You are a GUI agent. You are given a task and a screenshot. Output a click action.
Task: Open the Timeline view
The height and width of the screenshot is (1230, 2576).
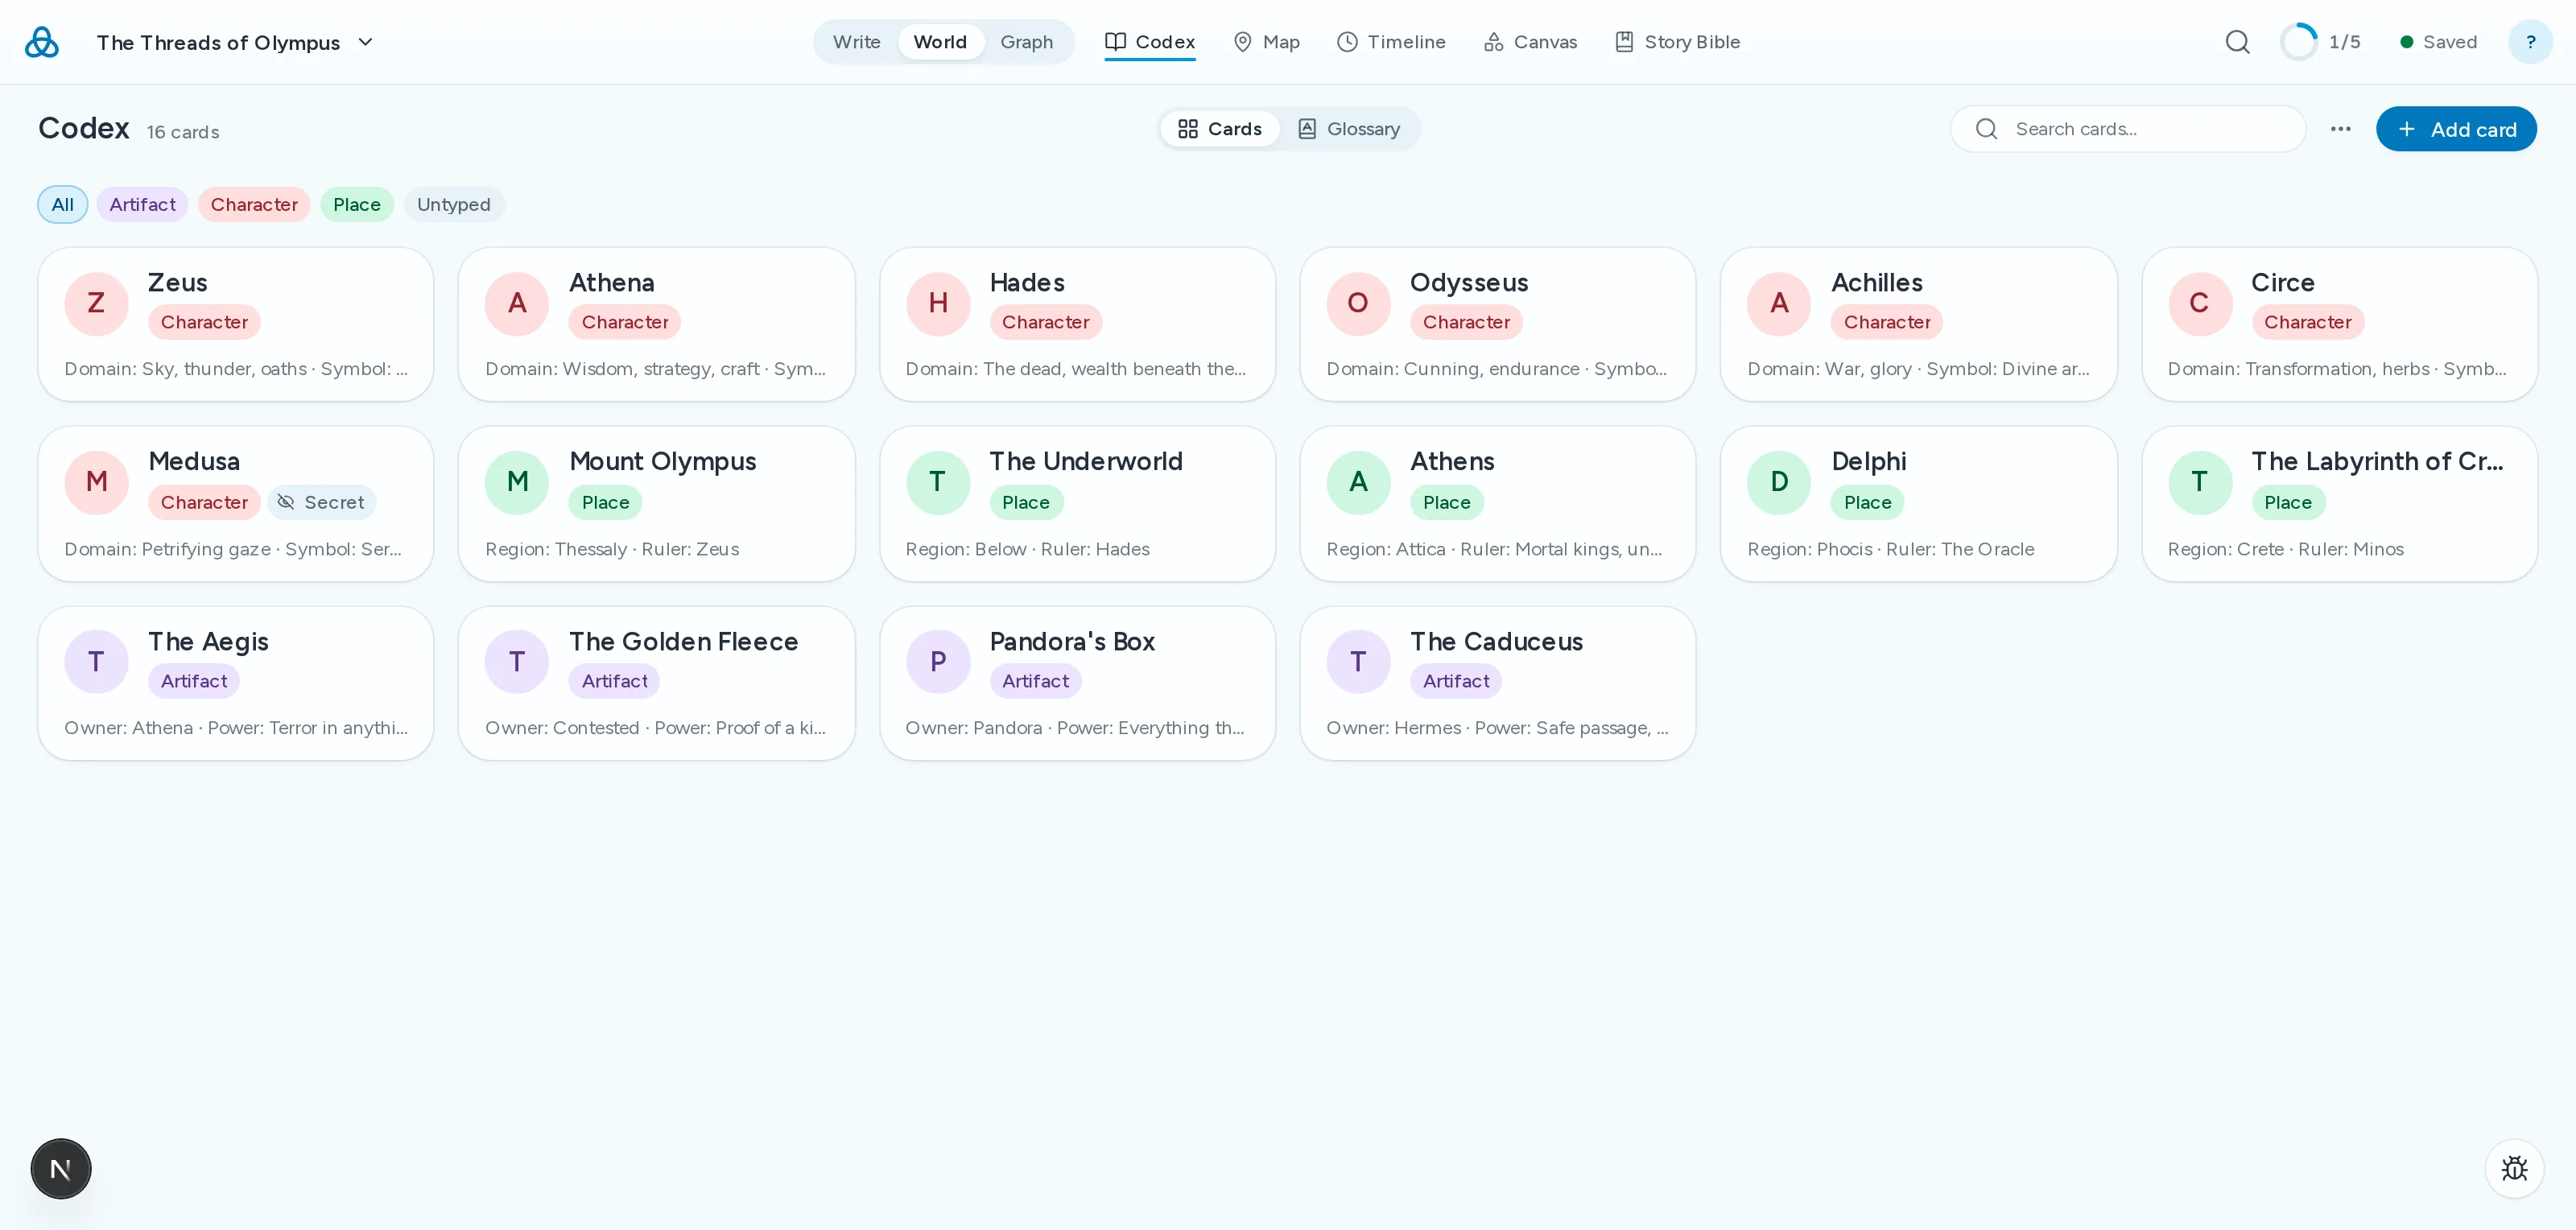click(1391, 42)
